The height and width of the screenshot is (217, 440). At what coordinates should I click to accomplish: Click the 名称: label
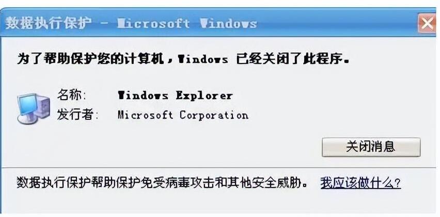[72, 95]
